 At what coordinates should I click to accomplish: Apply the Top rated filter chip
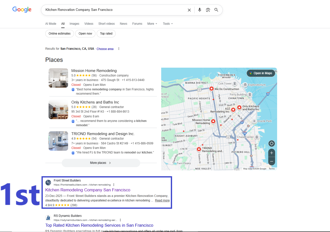pos(106,34)
